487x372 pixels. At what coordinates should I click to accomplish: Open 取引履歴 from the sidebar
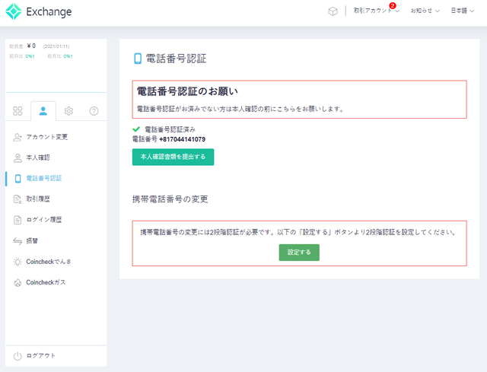pyautogui.click(x=56, y=199)
